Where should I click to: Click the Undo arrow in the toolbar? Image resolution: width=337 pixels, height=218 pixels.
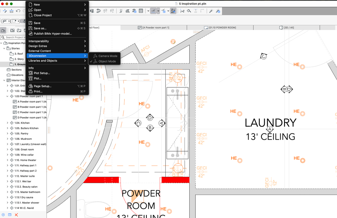18,11
